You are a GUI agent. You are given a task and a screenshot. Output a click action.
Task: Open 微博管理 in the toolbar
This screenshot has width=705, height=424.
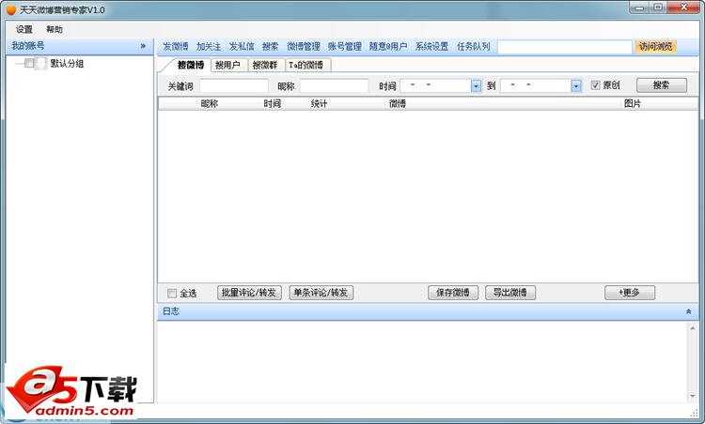[x=304, y=46]
